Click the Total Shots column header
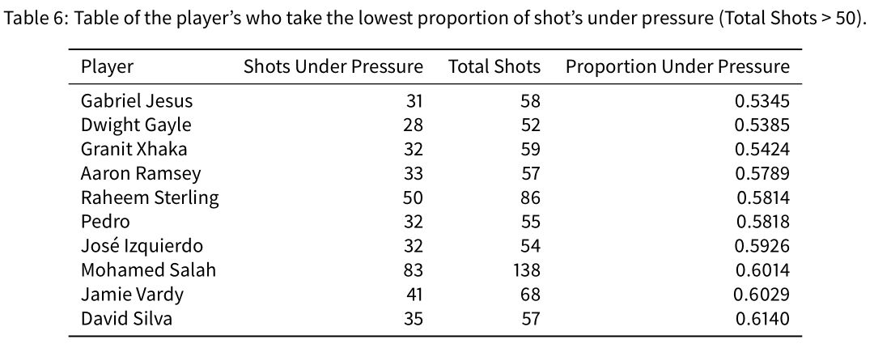The height and width of the screenshot is (348, 874). pyautogui.click(x=494, y=67)
